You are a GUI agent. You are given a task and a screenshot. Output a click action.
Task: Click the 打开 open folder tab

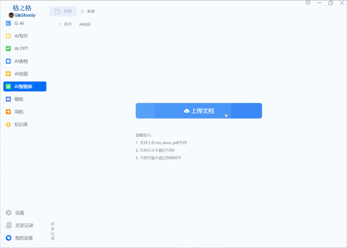tap(63, 11)
